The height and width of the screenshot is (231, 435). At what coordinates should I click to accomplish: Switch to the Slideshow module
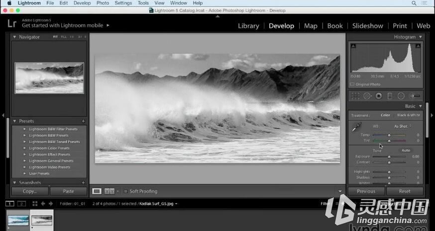tap(368, 26)
